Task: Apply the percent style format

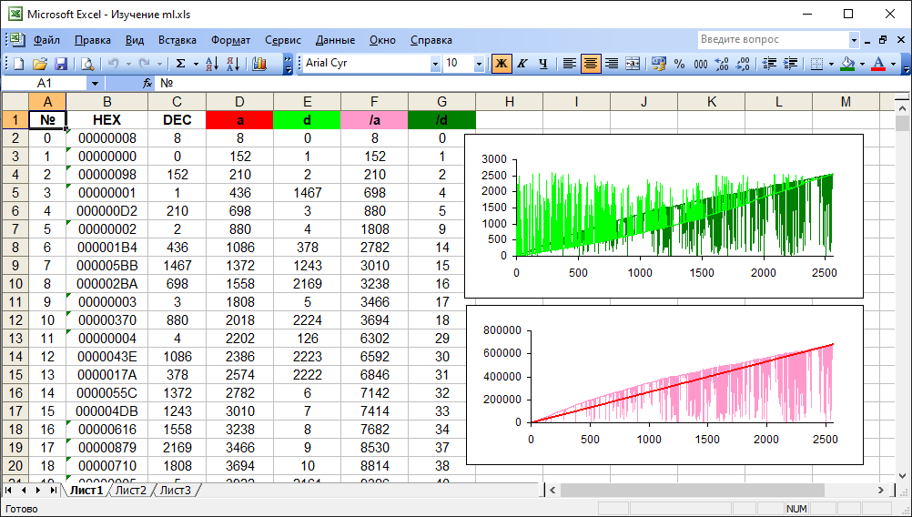Action: 679,64
